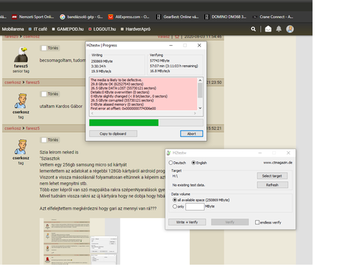The image size is (360, 270).
Task: Click the MByte amount input field
Action: click(x=195, y=206)
